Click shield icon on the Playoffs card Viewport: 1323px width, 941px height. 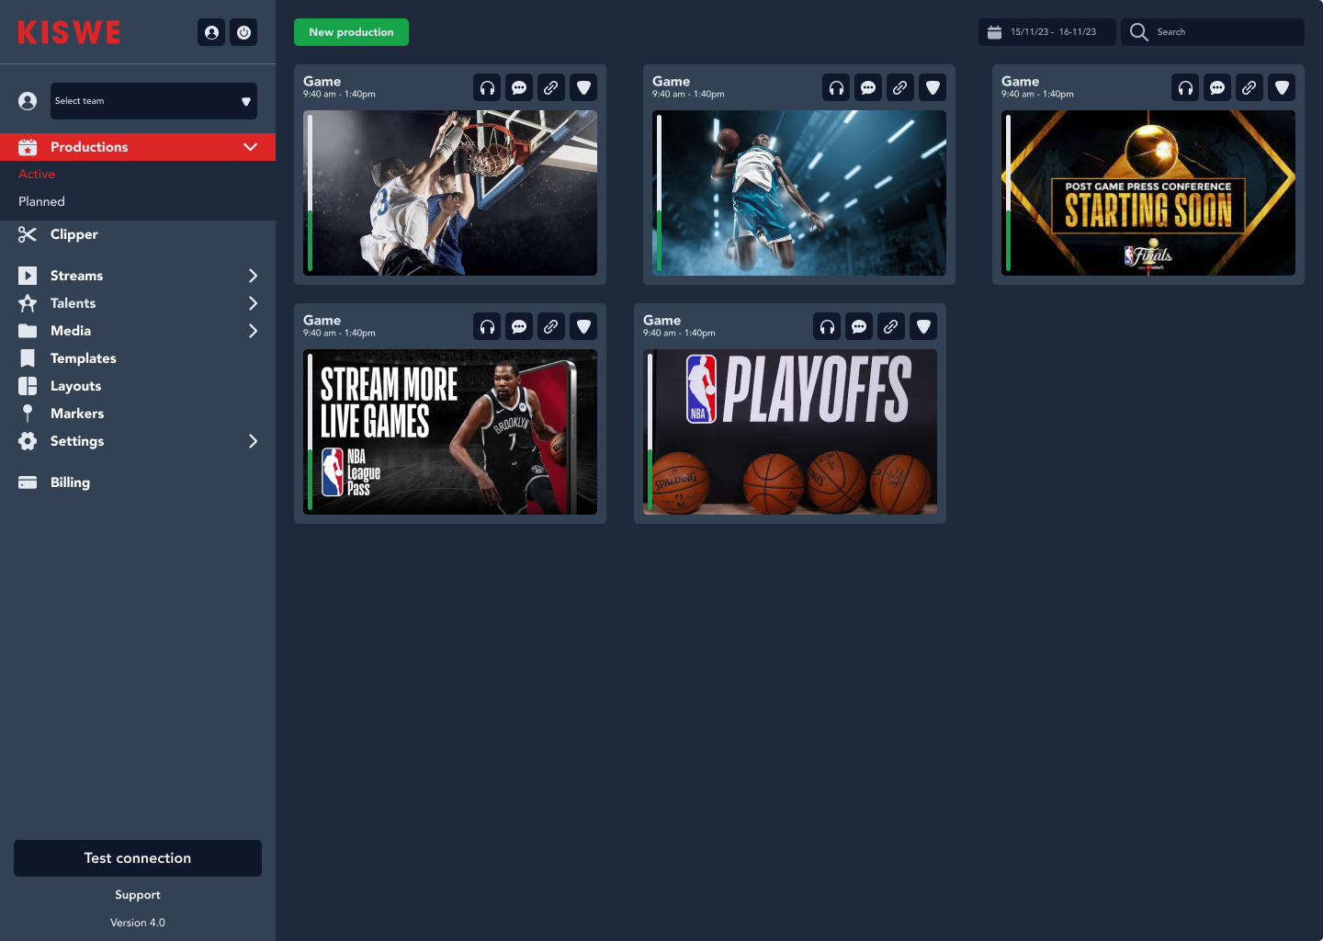coord(923,326)
